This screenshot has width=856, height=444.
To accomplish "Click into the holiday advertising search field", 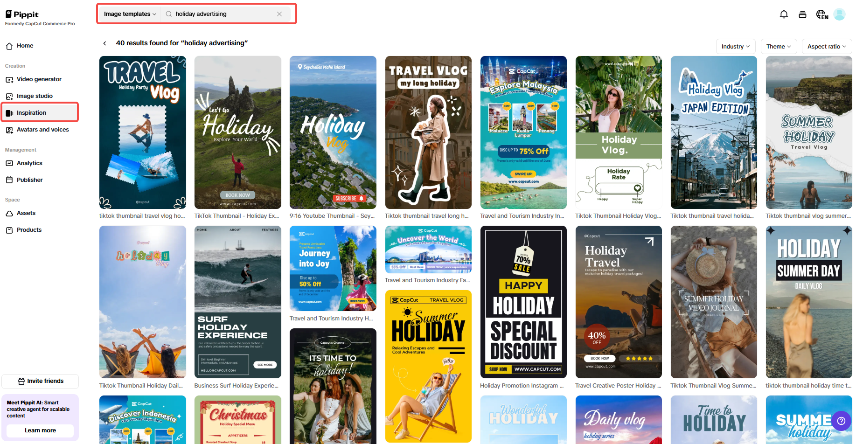I will pos(225,14).
